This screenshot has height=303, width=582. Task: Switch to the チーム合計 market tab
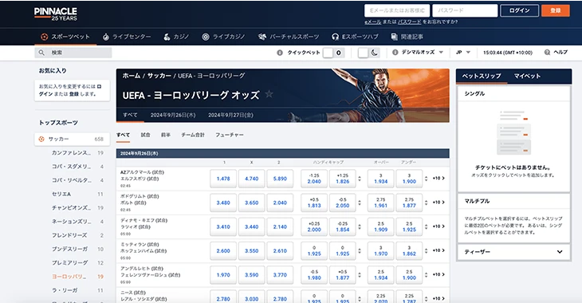[193, 135]
